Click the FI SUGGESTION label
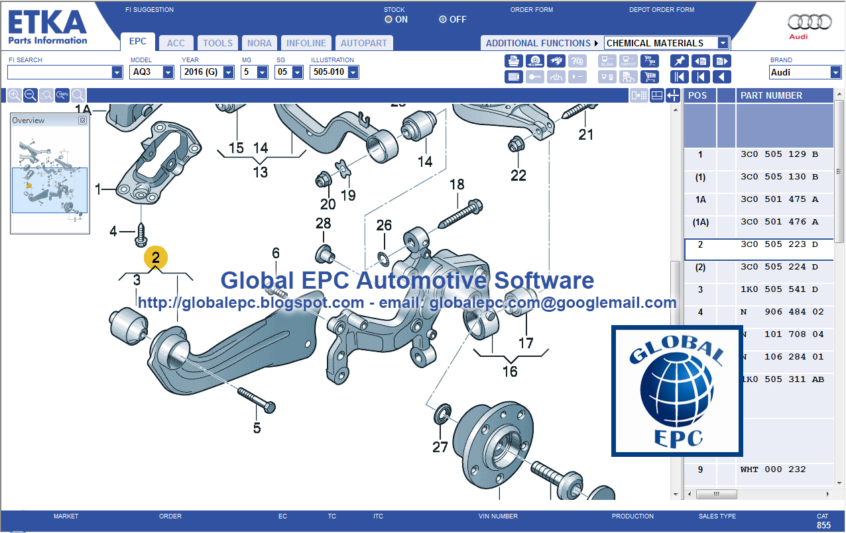846x533 pixels. (149, 10)
